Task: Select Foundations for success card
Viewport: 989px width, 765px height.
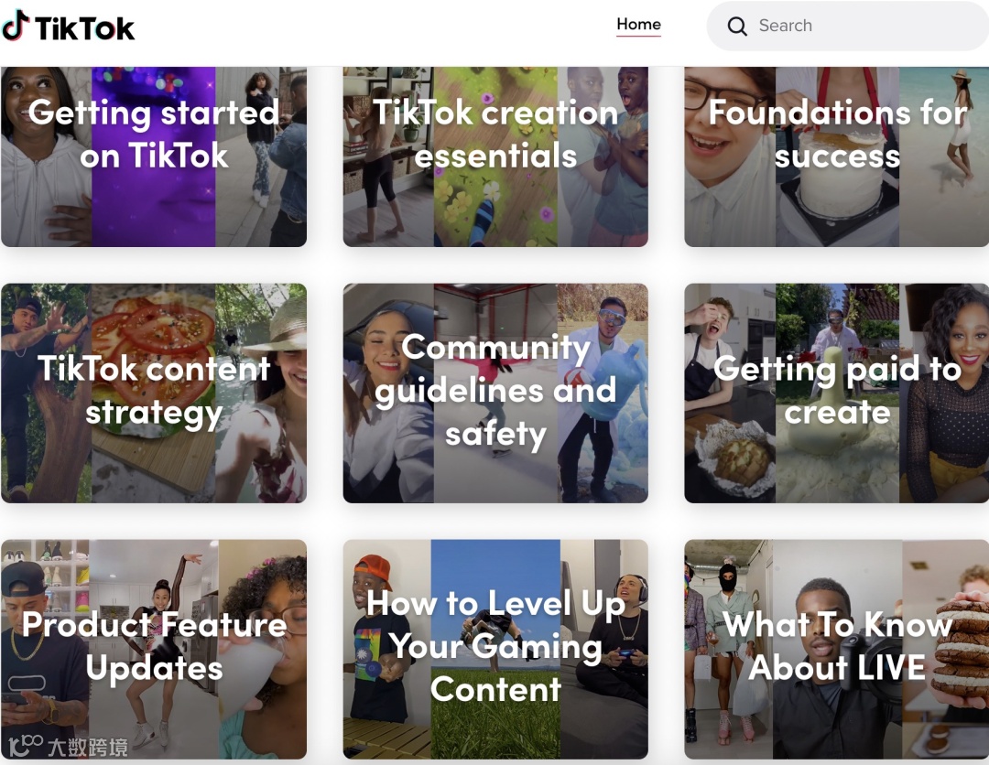Action: point(836,156)
